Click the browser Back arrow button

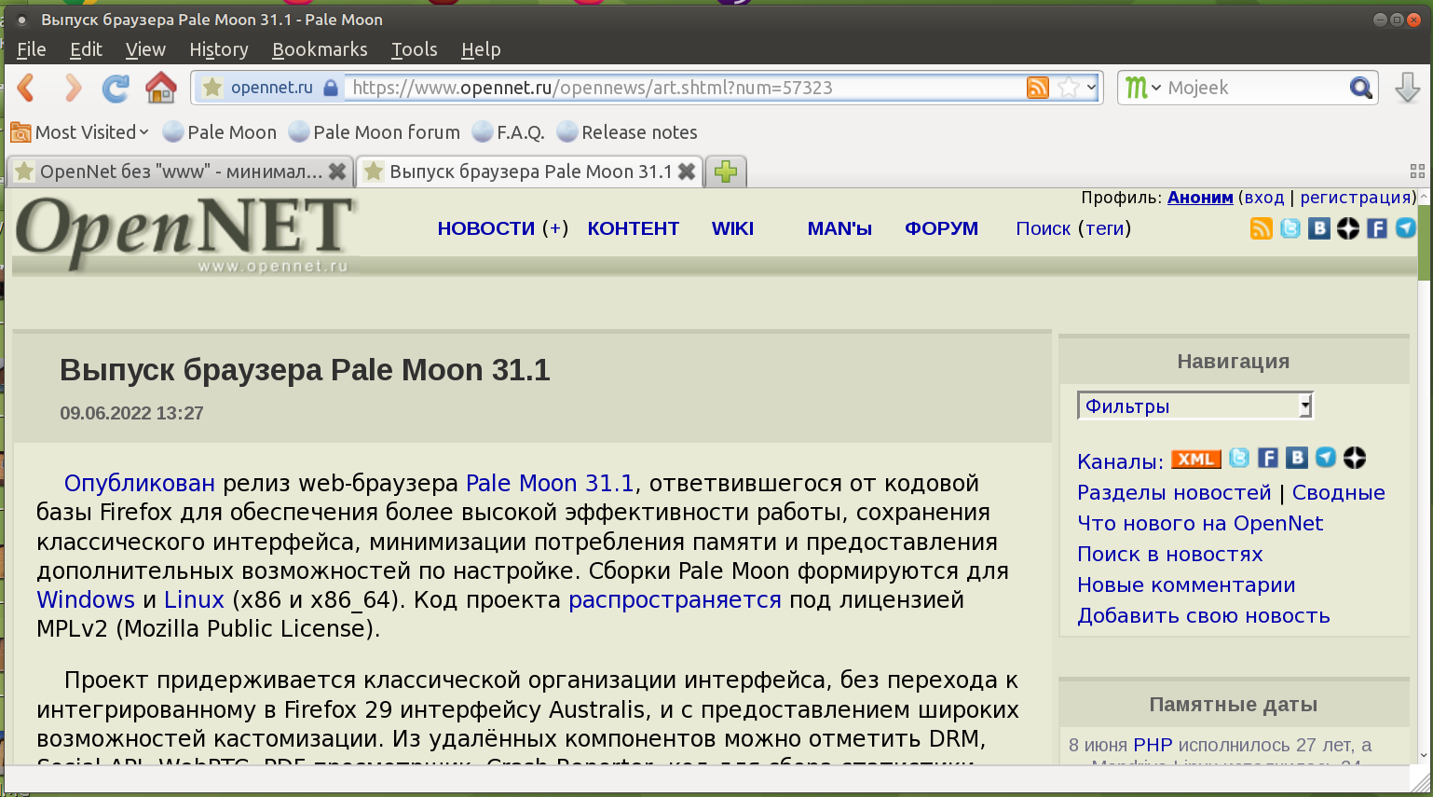pyautogui.click(x=27, y=88)
